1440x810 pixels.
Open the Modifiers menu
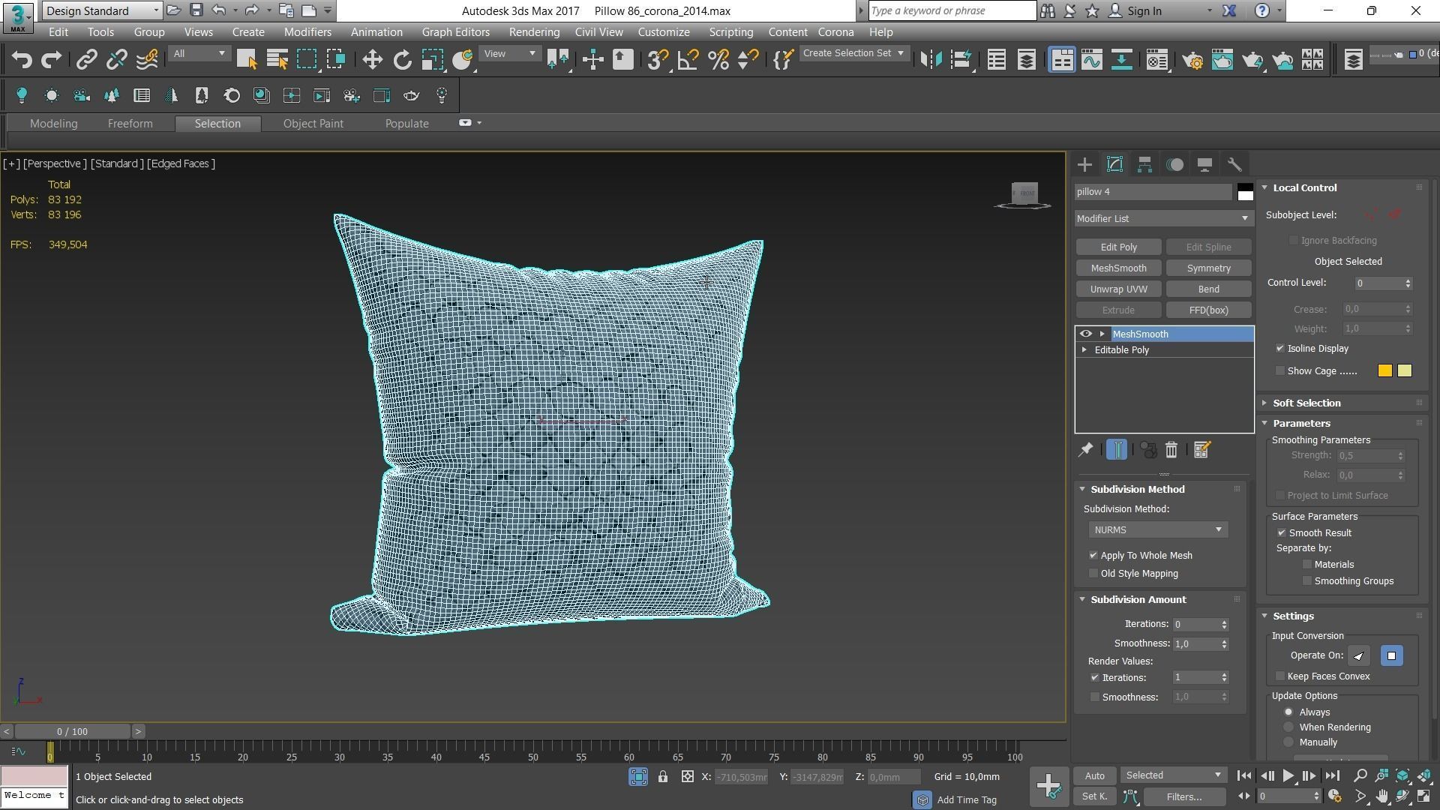coord(307,32)
